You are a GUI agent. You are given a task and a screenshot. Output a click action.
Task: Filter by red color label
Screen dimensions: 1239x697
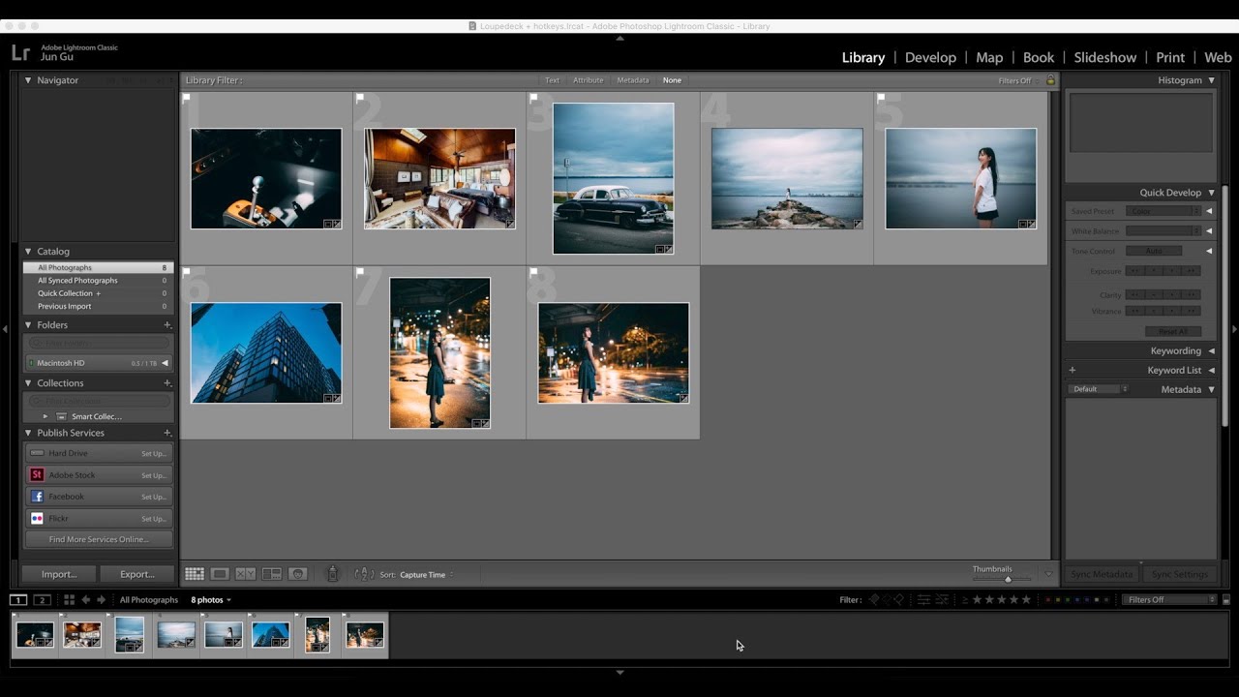tap(1049, 600)
